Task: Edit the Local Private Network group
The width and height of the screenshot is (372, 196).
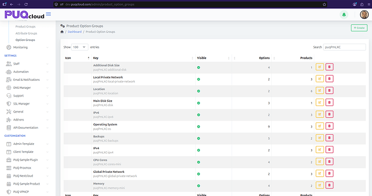Action: click(x=320, y=79)
